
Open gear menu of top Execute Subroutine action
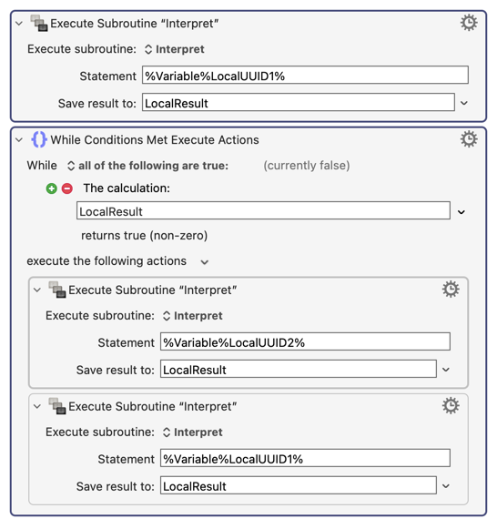tap(469, 23)
